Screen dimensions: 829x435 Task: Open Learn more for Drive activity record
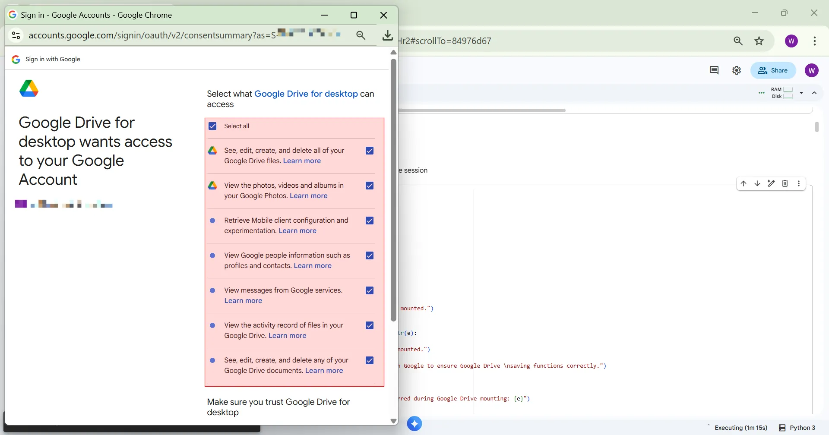point(288,336)
